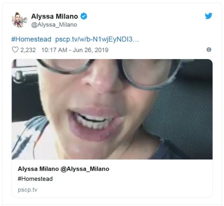
Task: Click the 2,232 likes count
Action: click(x=28, y=50)
